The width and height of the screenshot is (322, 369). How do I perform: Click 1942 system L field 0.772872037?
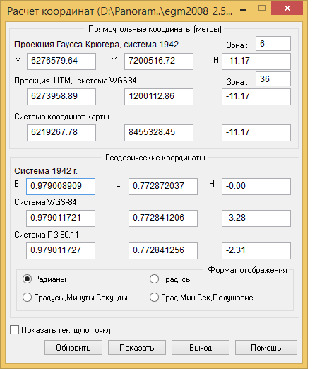point(163,187)
